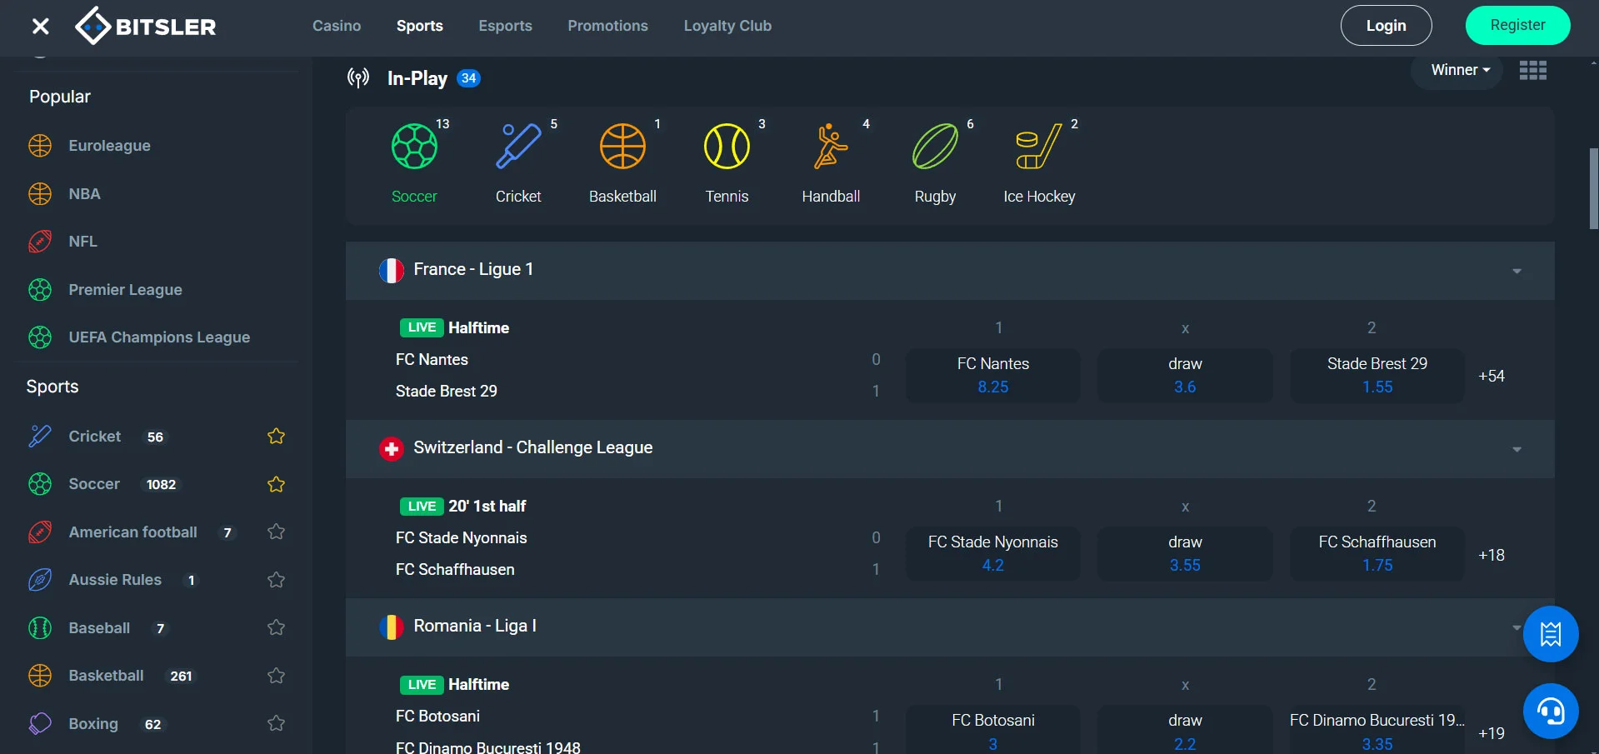This screenshot has height=754, width=1599.
Task: Click the Euroleague basketball icon in Popular
Action: click(x=40, y=146)
